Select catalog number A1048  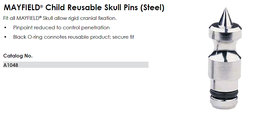(x=11, y=65)
